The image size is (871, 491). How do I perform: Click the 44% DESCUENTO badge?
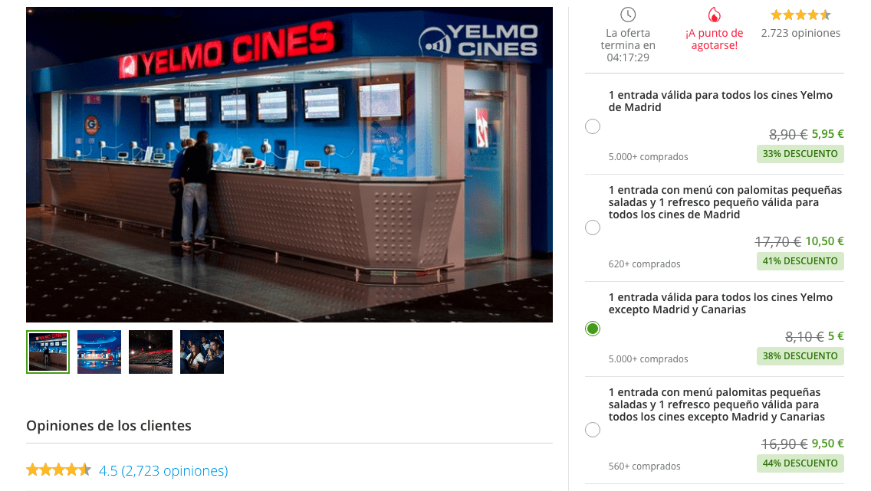pyautogui.click(x=800, y=463)
